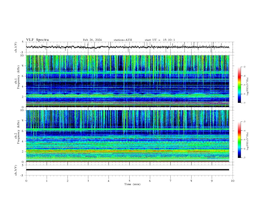Click the time axis tick label "7"
Screen dimensions: 262x203
click(x=171, y=181)
